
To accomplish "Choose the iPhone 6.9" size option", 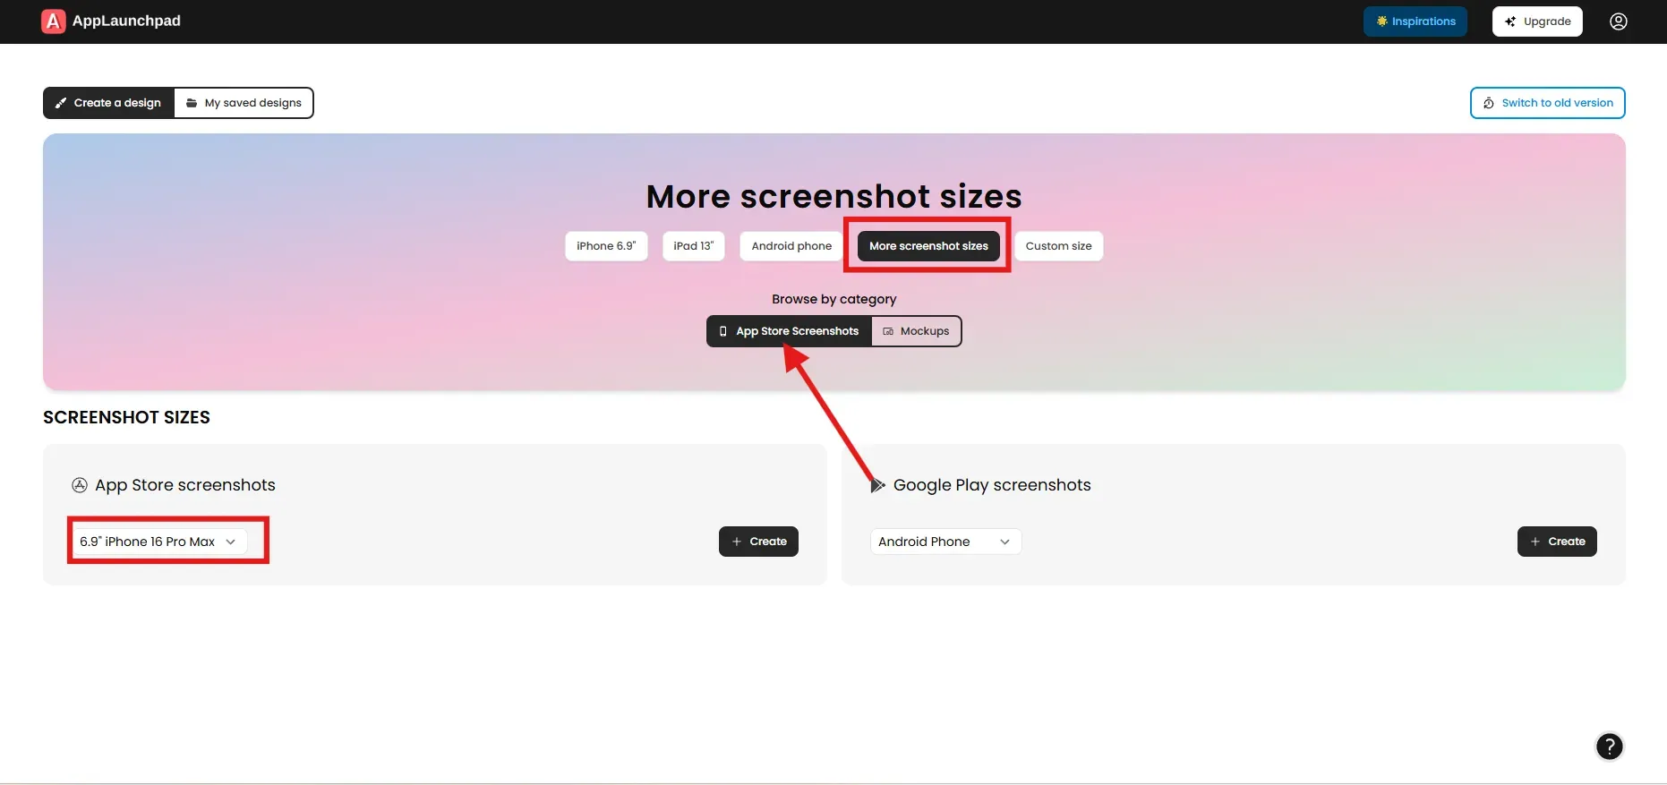I will (x=606, y=246).
